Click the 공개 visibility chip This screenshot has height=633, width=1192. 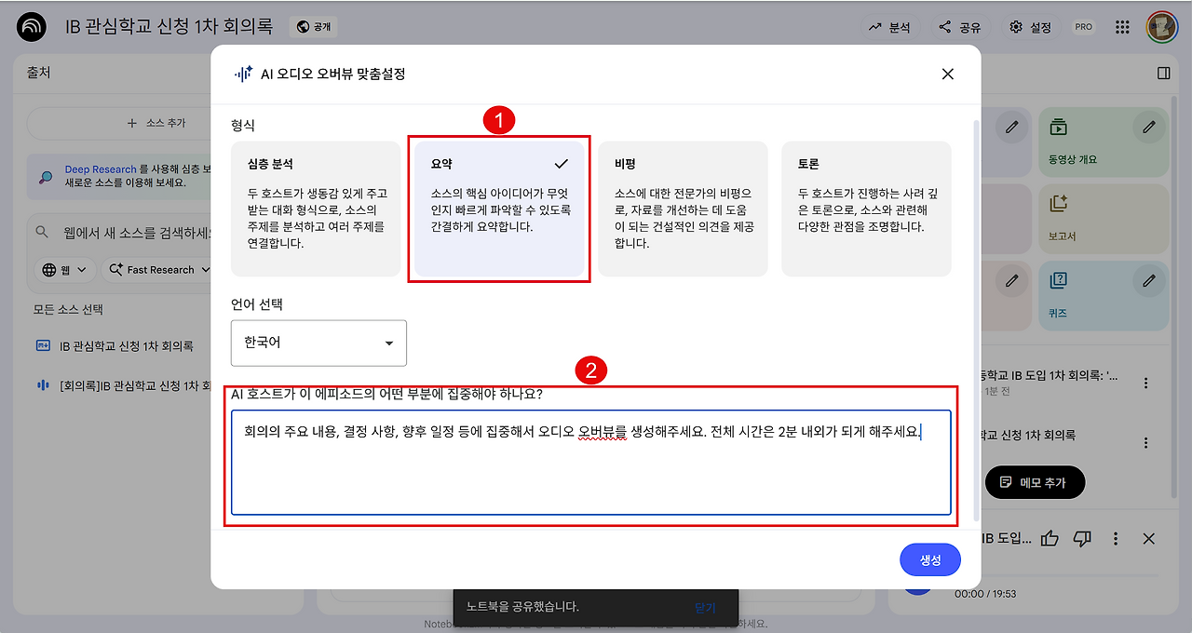point(314,27)
